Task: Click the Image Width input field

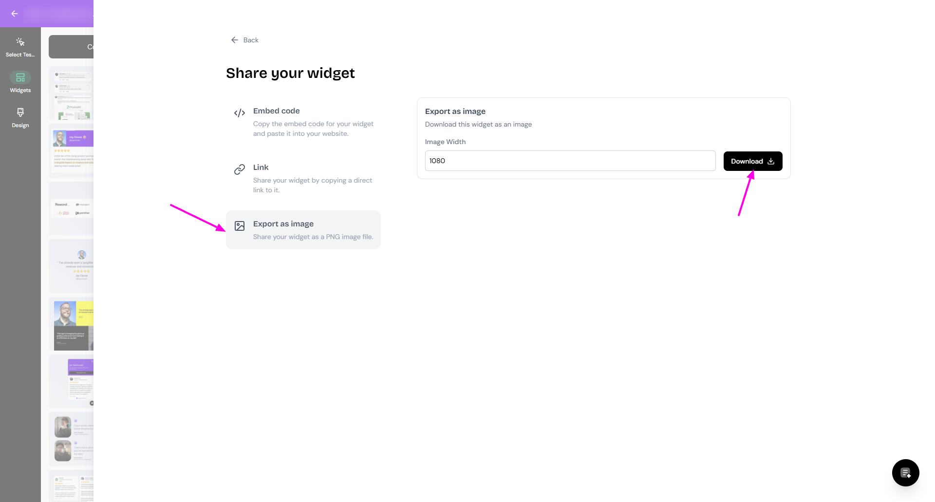Action: click(x=570, y=161)
